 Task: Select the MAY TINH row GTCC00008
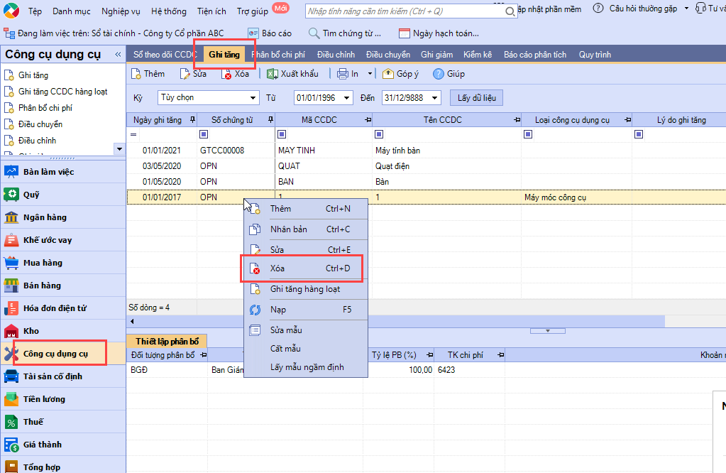[x=426, y=151]
